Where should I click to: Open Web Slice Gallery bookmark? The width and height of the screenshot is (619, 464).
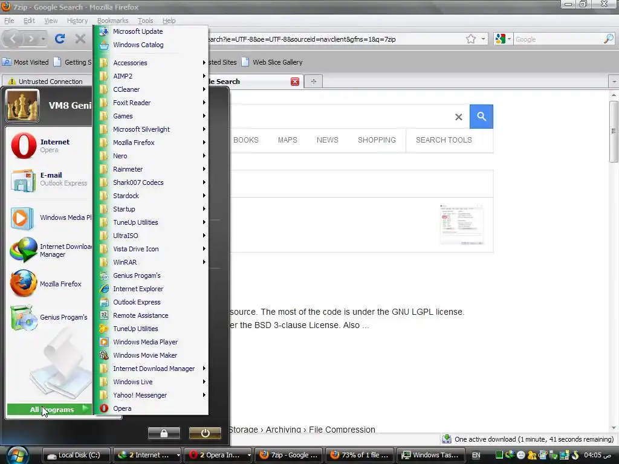click(272, 62)
